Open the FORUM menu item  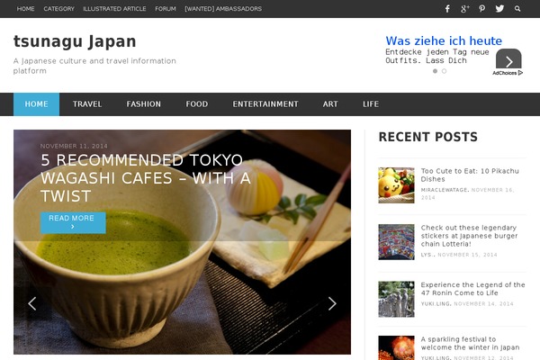click(166, 9)
